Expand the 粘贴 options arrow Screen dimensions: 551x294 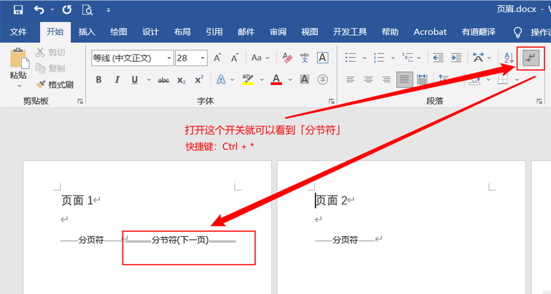tap(19, 86)
